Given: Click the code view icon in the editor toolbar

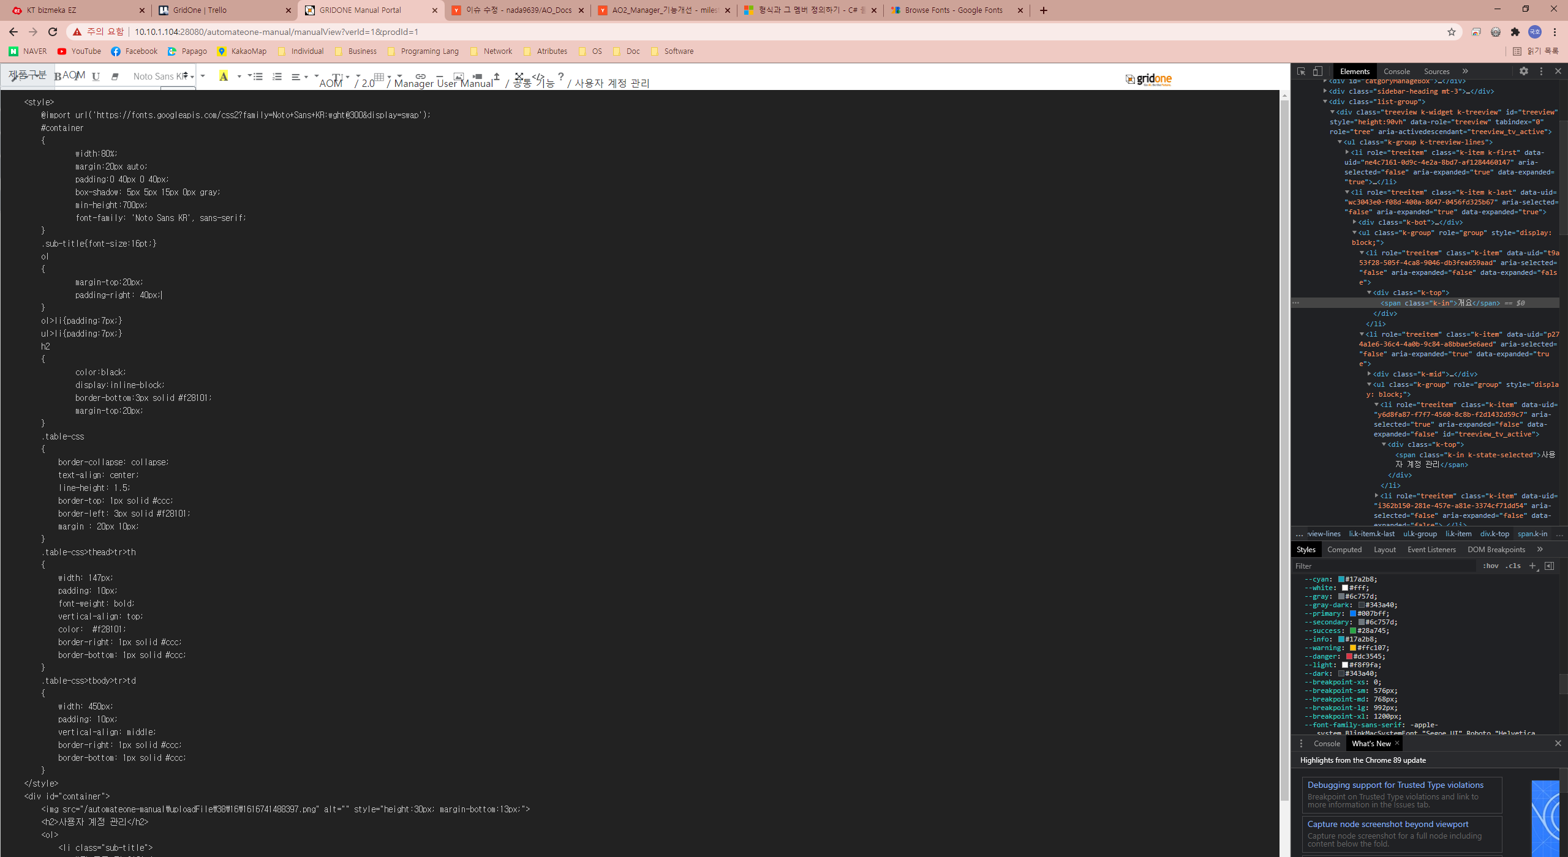Looking at the screenshot, I should 538,77.
